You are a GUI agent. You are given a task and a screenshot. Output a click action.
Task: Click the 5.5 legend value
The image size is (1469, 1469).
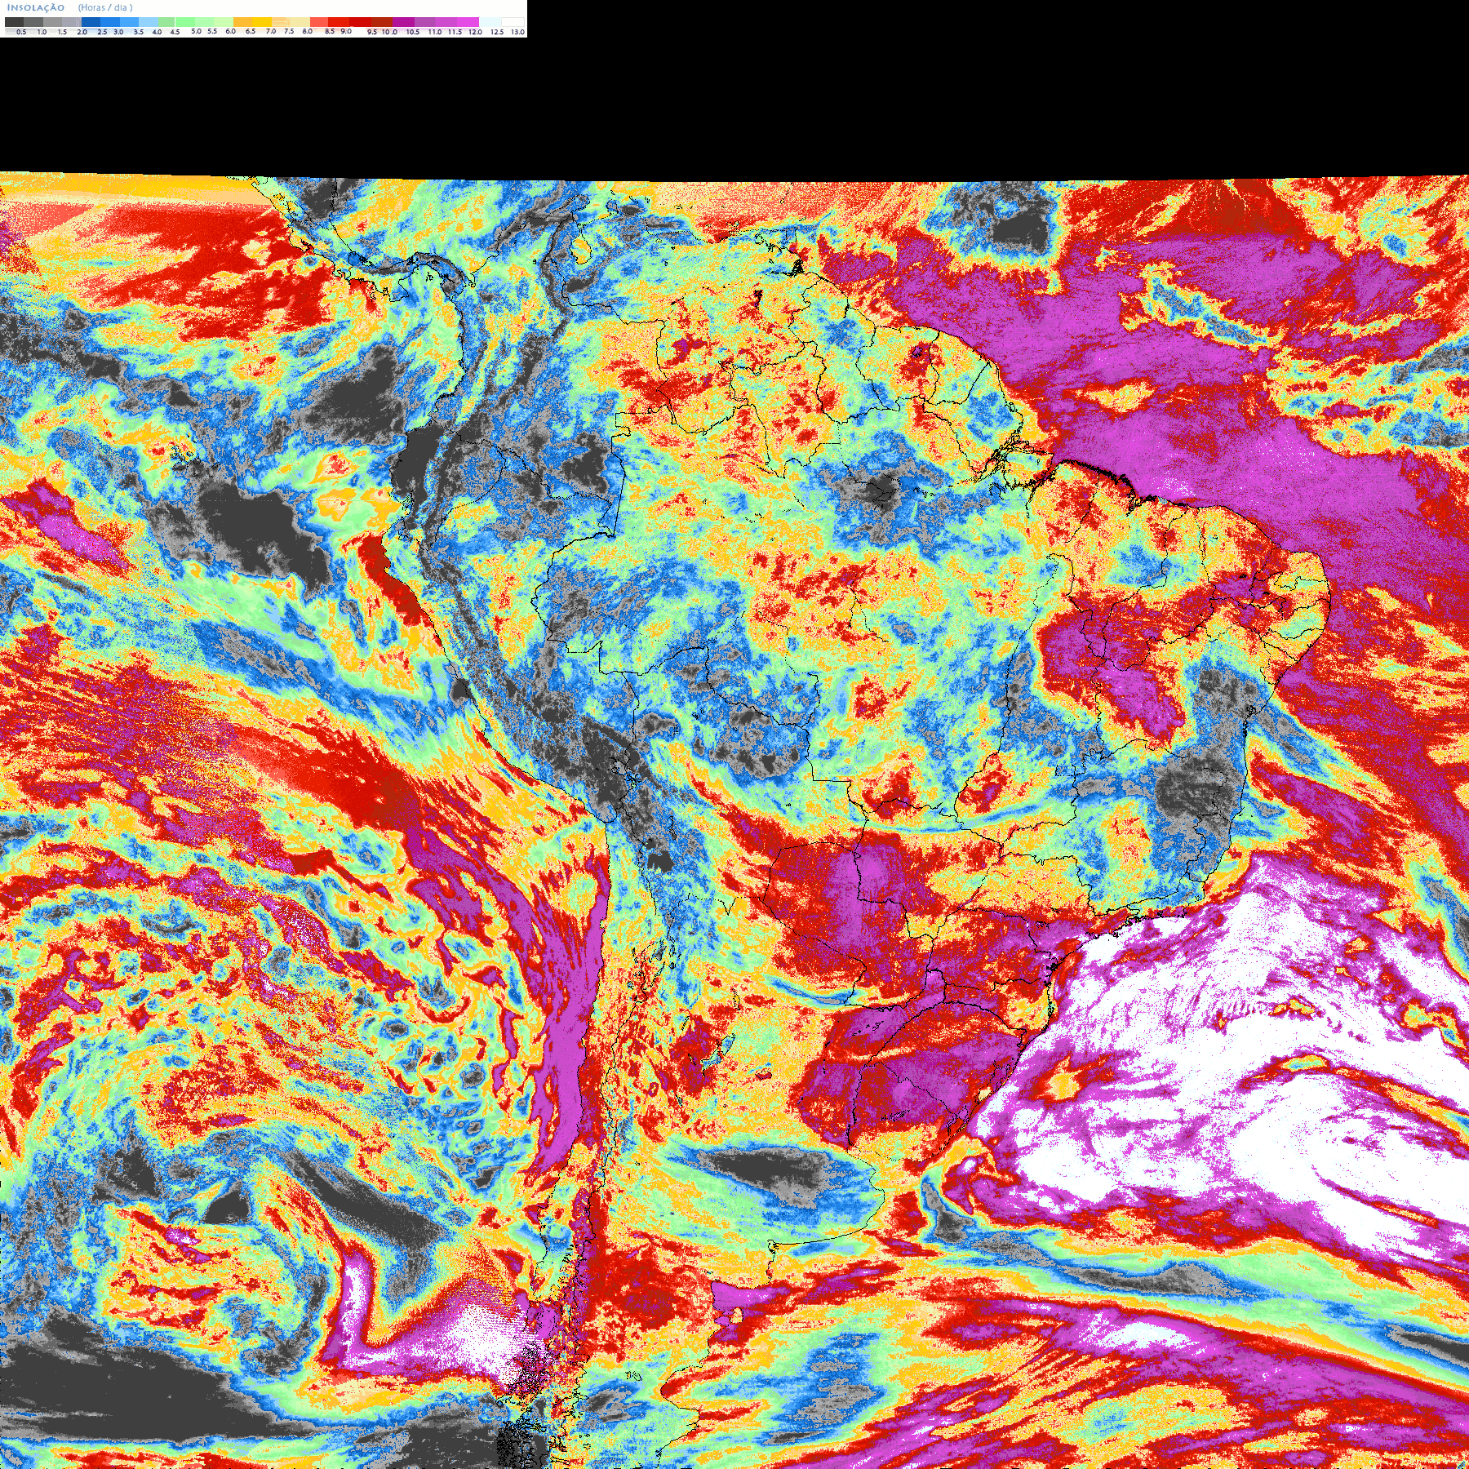tap(212, 31)
